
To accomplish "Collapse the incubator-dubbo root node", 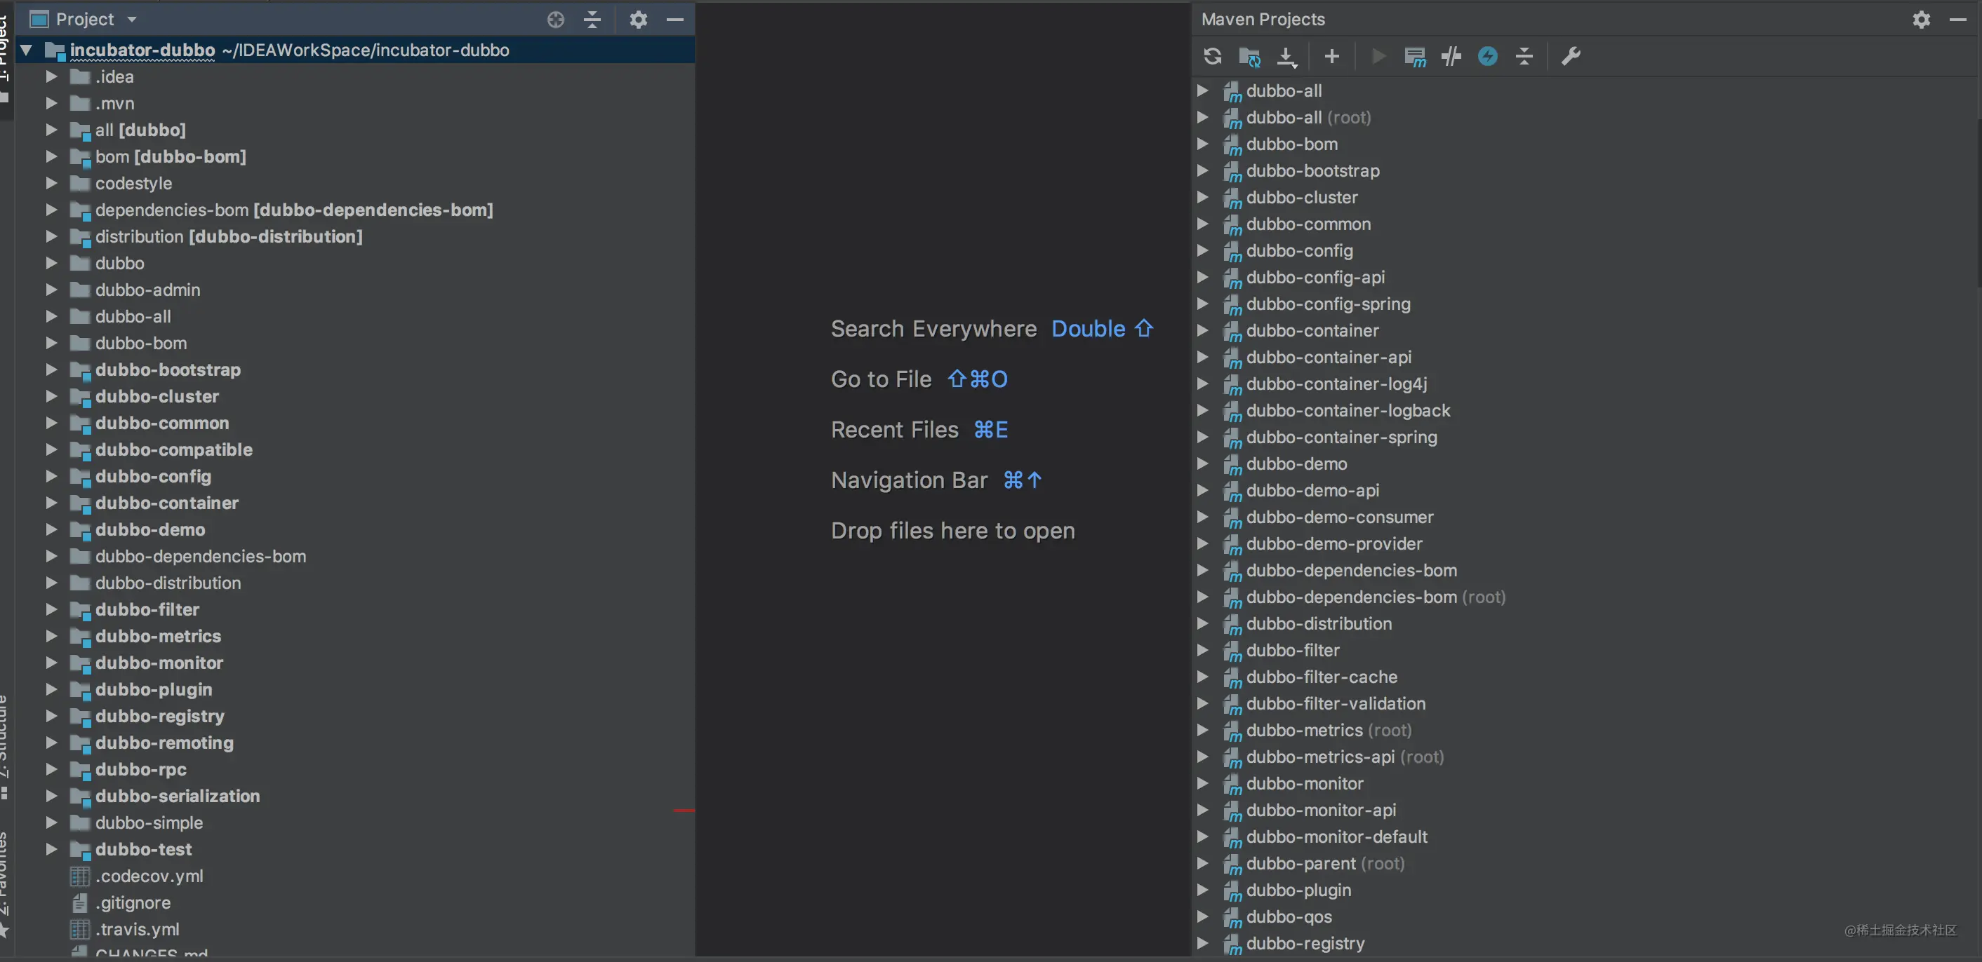I will (x=26, y=50).
